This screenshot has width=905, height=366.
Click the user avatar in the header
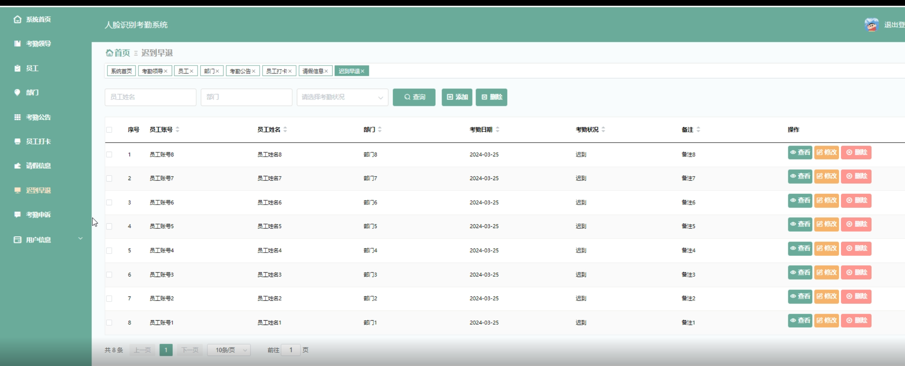pos(871,25)
